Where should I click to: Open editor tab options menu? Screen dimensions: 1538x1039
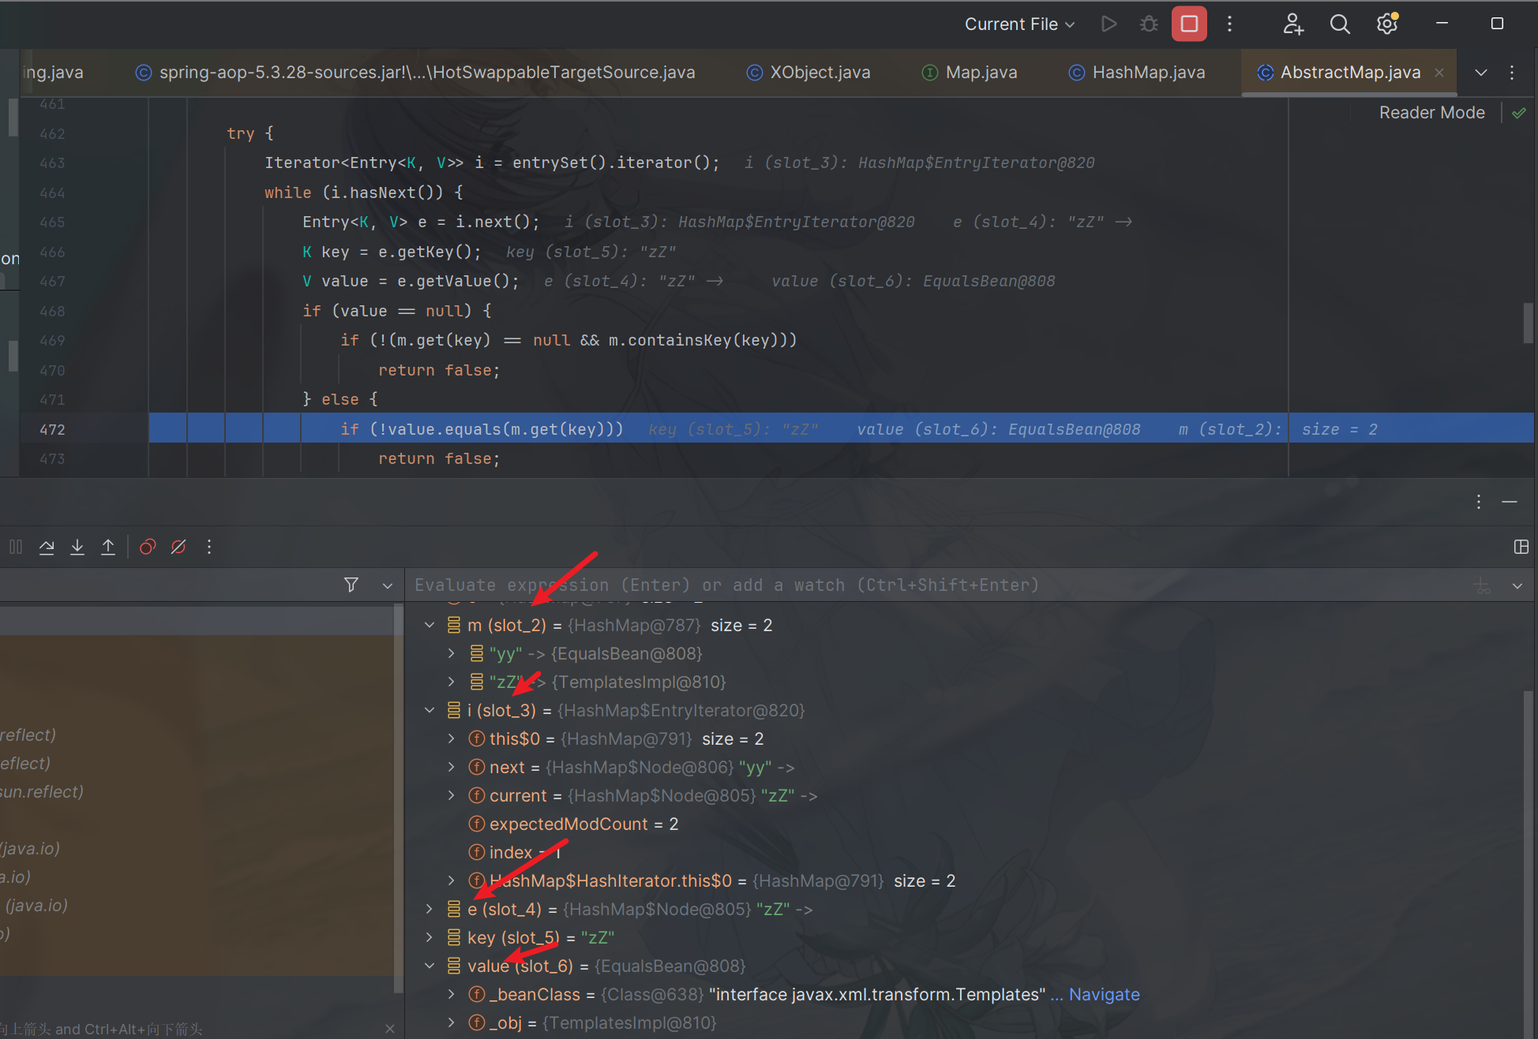tap(1512, 73)
